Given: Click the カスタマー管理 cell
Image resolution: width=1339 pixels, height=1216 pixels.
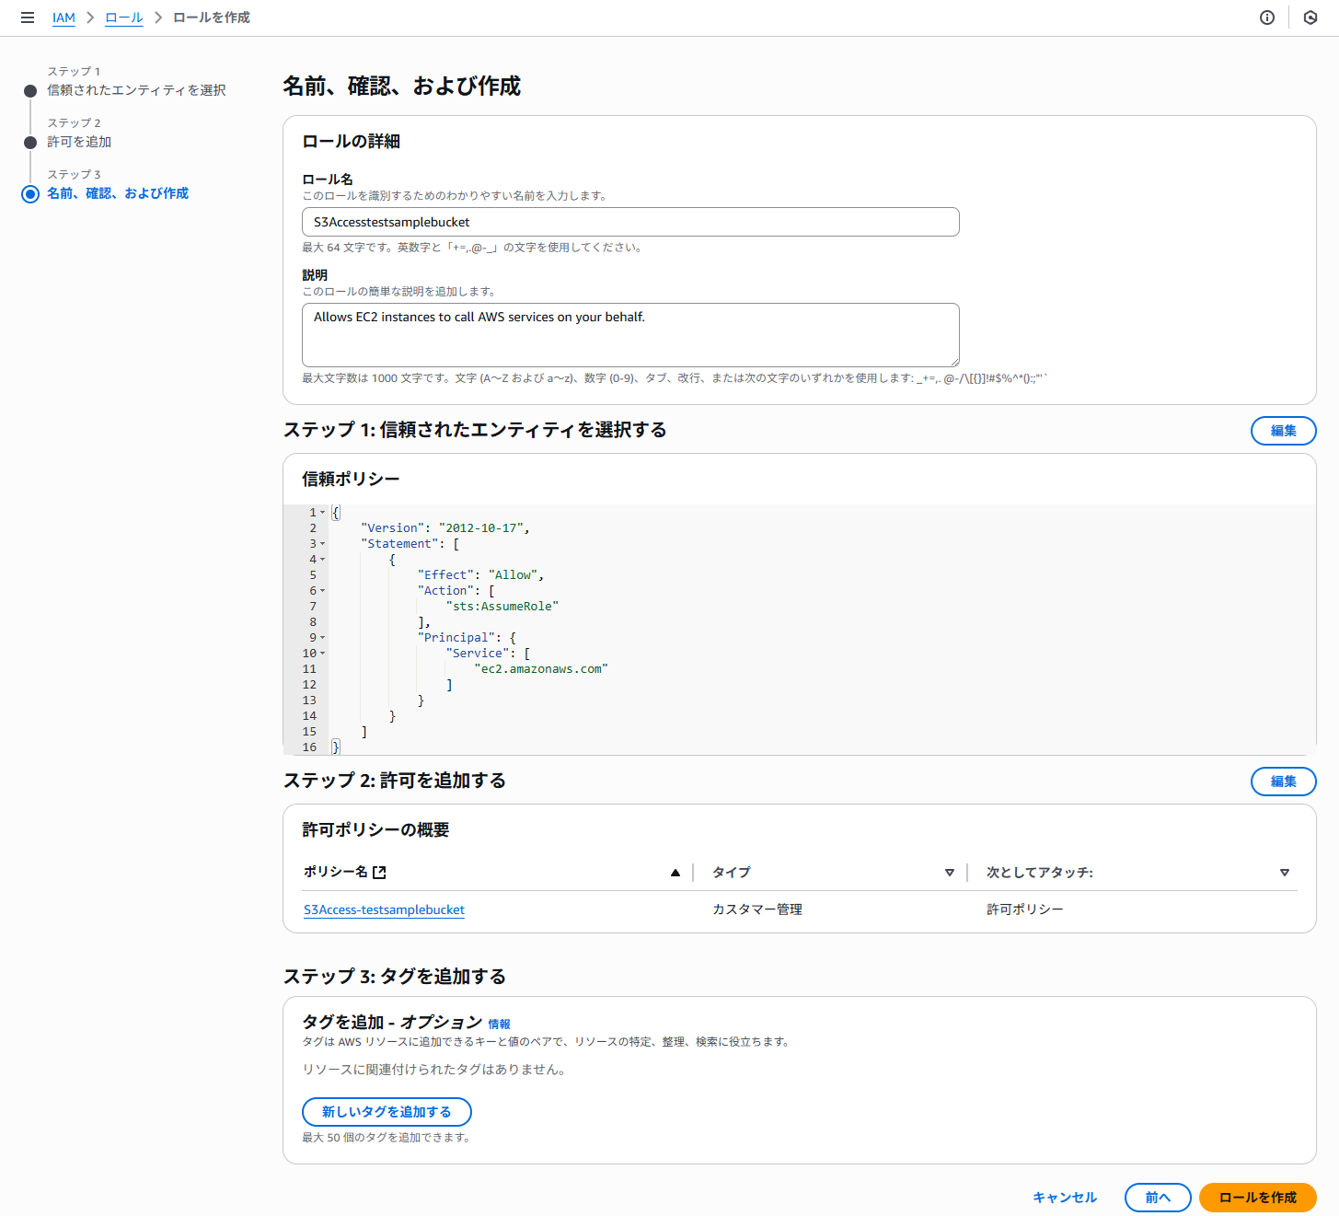Looking at the screenshot, I should (757, 909).
